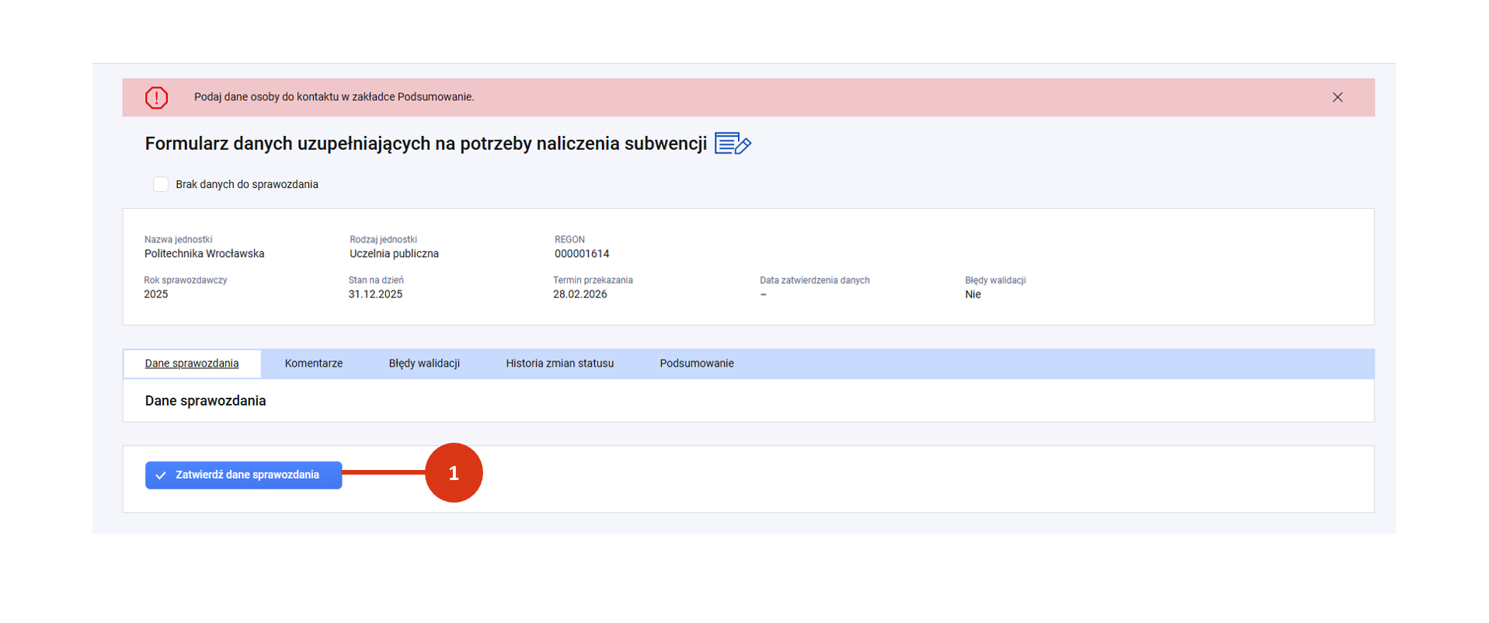Click the checkmark icon inside the Zatwierdź button
1489x623 pixels.
pos(161,475)
